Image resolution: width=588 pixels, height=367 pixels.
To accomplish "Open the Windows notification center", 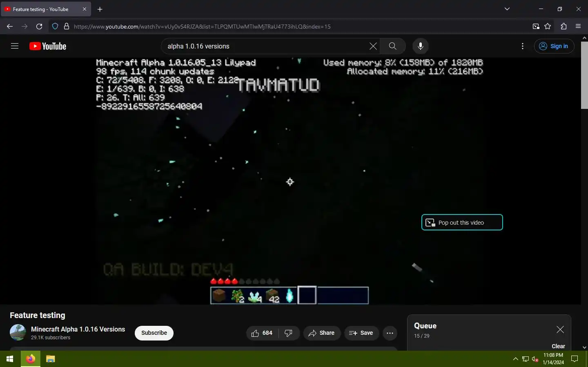I will [575, 359].
